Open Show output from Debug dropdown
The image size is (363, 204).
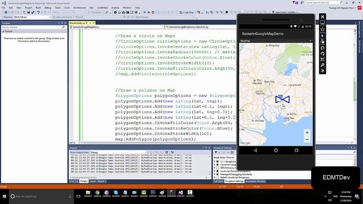click(x=119, y=152)
